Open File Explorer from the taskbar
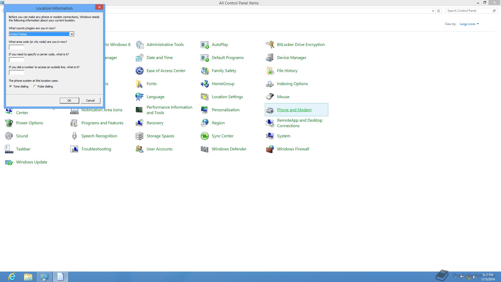501x282 pixels. tap(28, 277)
